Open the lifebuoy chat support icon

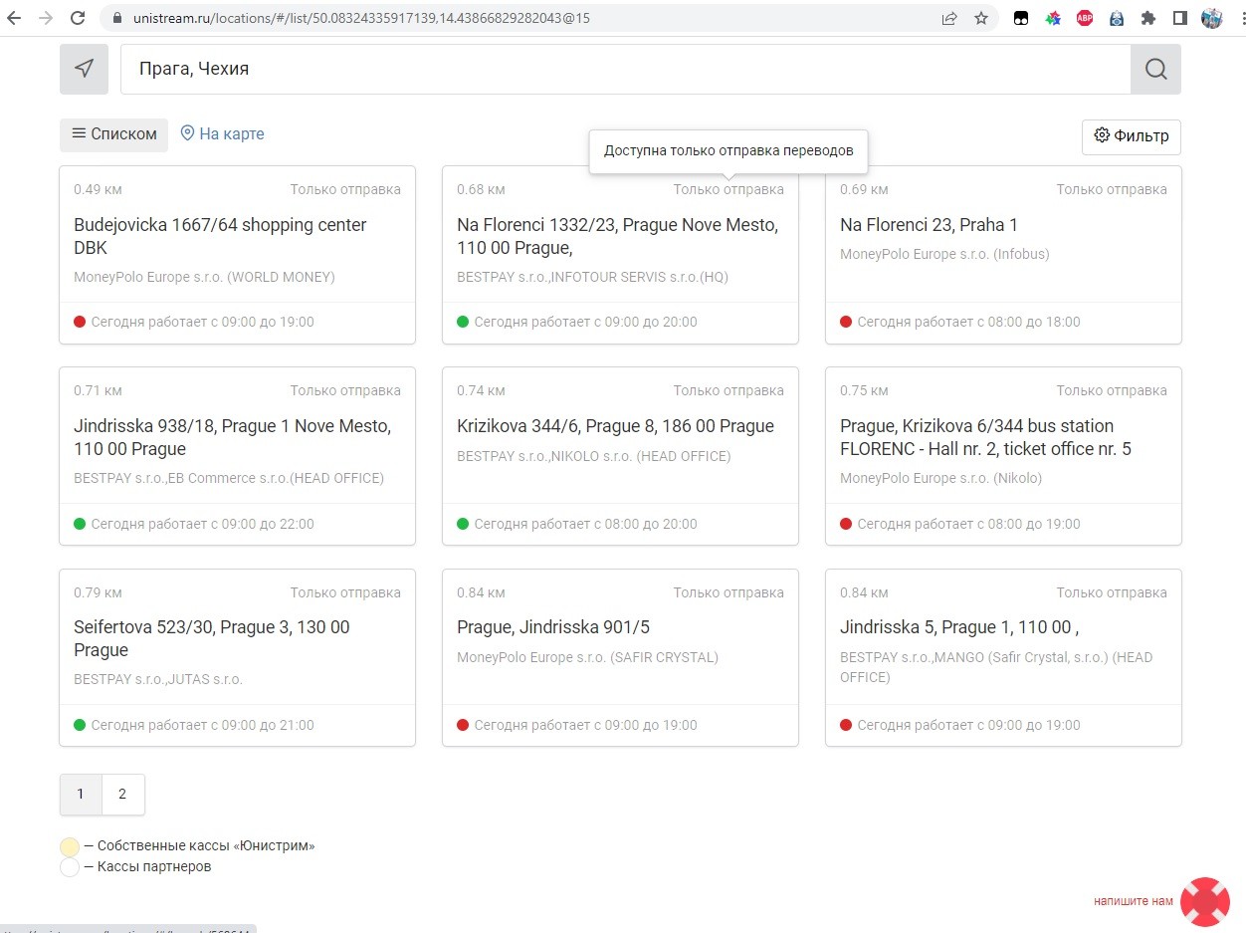coord(1205,902)
